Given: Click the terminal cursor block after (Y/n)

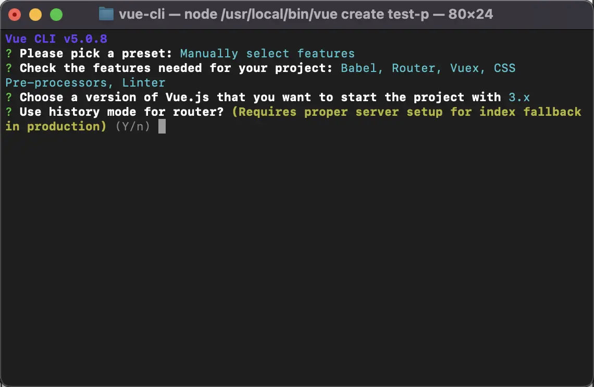Looking at the screenshot, I should [162, 127].
